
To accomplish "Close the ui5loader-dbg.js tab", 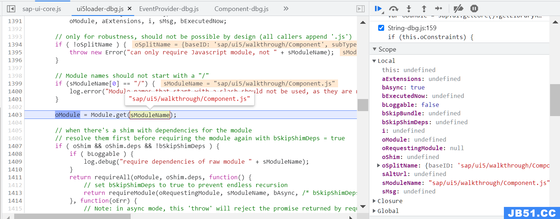I will [x=130, y=9].
